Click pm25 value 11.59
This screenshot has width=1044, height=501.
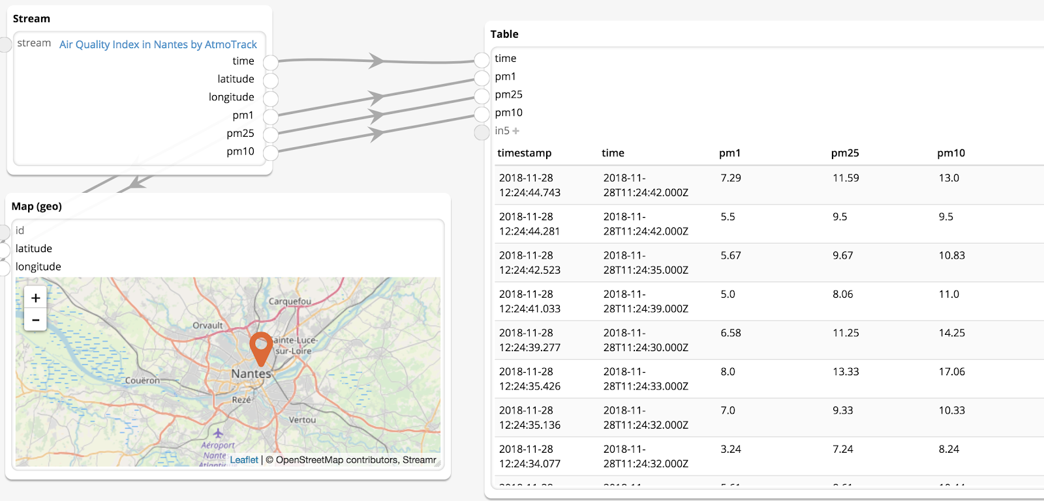[846, 178]
